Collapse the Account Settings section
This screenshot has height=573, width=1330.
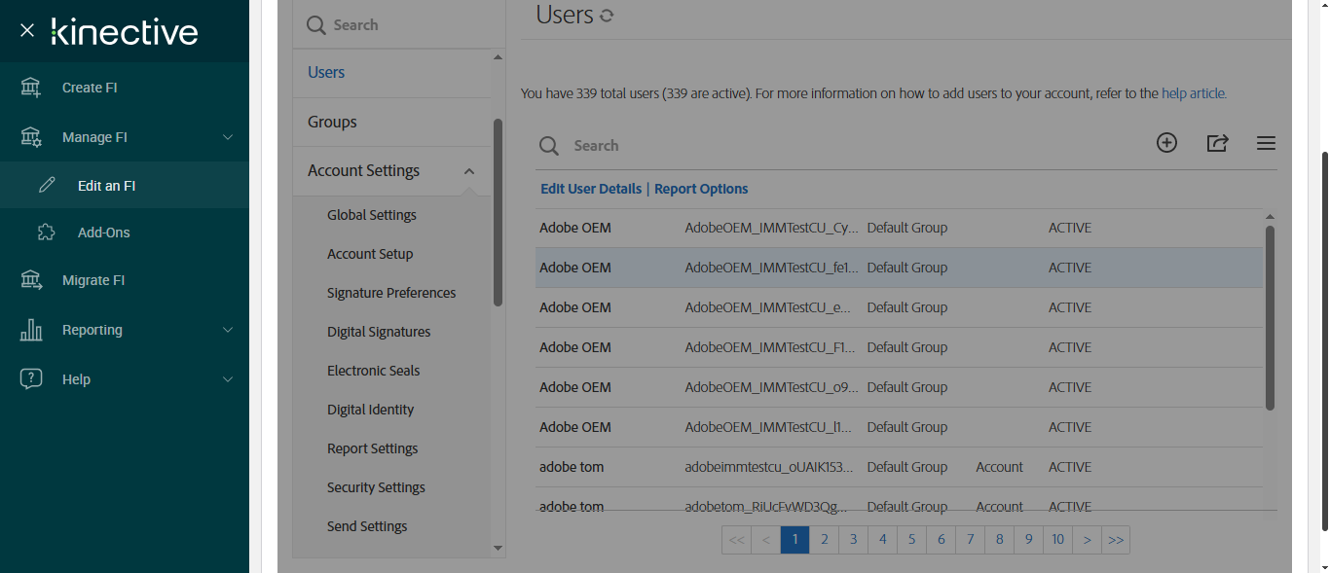[469, 171]
